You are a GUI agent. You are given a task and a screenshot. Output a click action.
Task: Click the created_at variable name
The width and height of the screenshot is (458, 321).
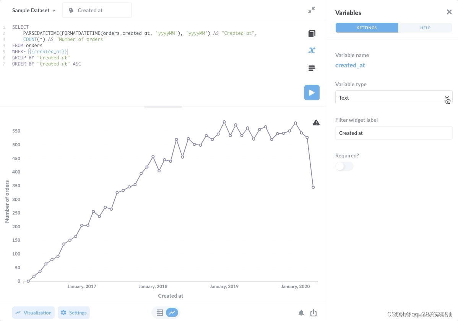pyautogui.click(x=350, y=65)
